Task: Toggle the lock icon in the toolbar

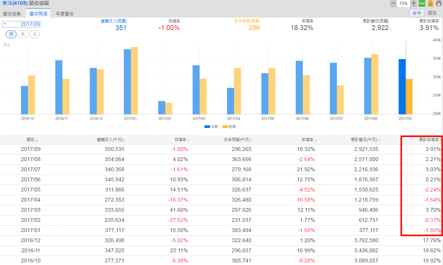Action: [430, 3]
